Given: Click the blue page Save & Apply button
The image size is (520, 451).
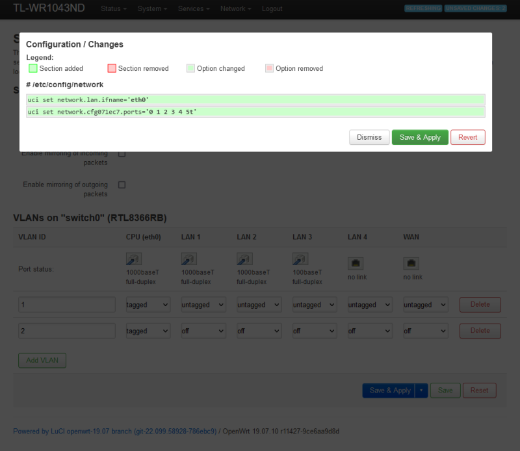Looking at the screenshot, I should 388,391.
